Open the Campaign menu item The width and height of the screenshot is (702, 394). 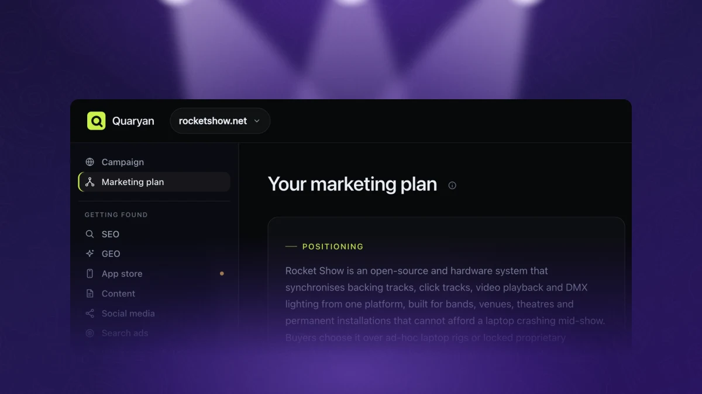[154, 162]
